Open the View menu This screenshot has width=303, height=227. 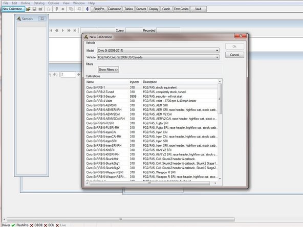coord(66,3)
